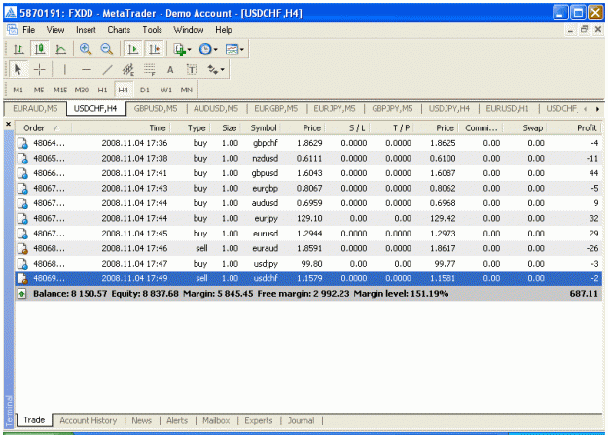This screenshot has height=435, width=608.
Task: Open the View menu
Action: point(55,30)
